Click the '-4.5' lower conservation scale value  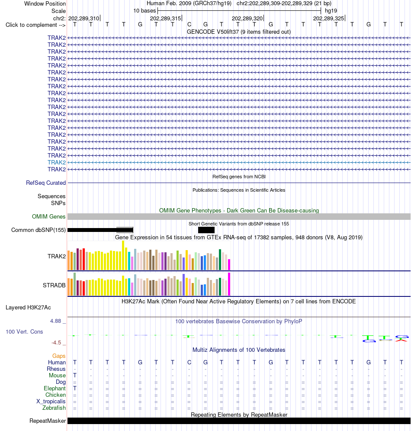(56, 343)
